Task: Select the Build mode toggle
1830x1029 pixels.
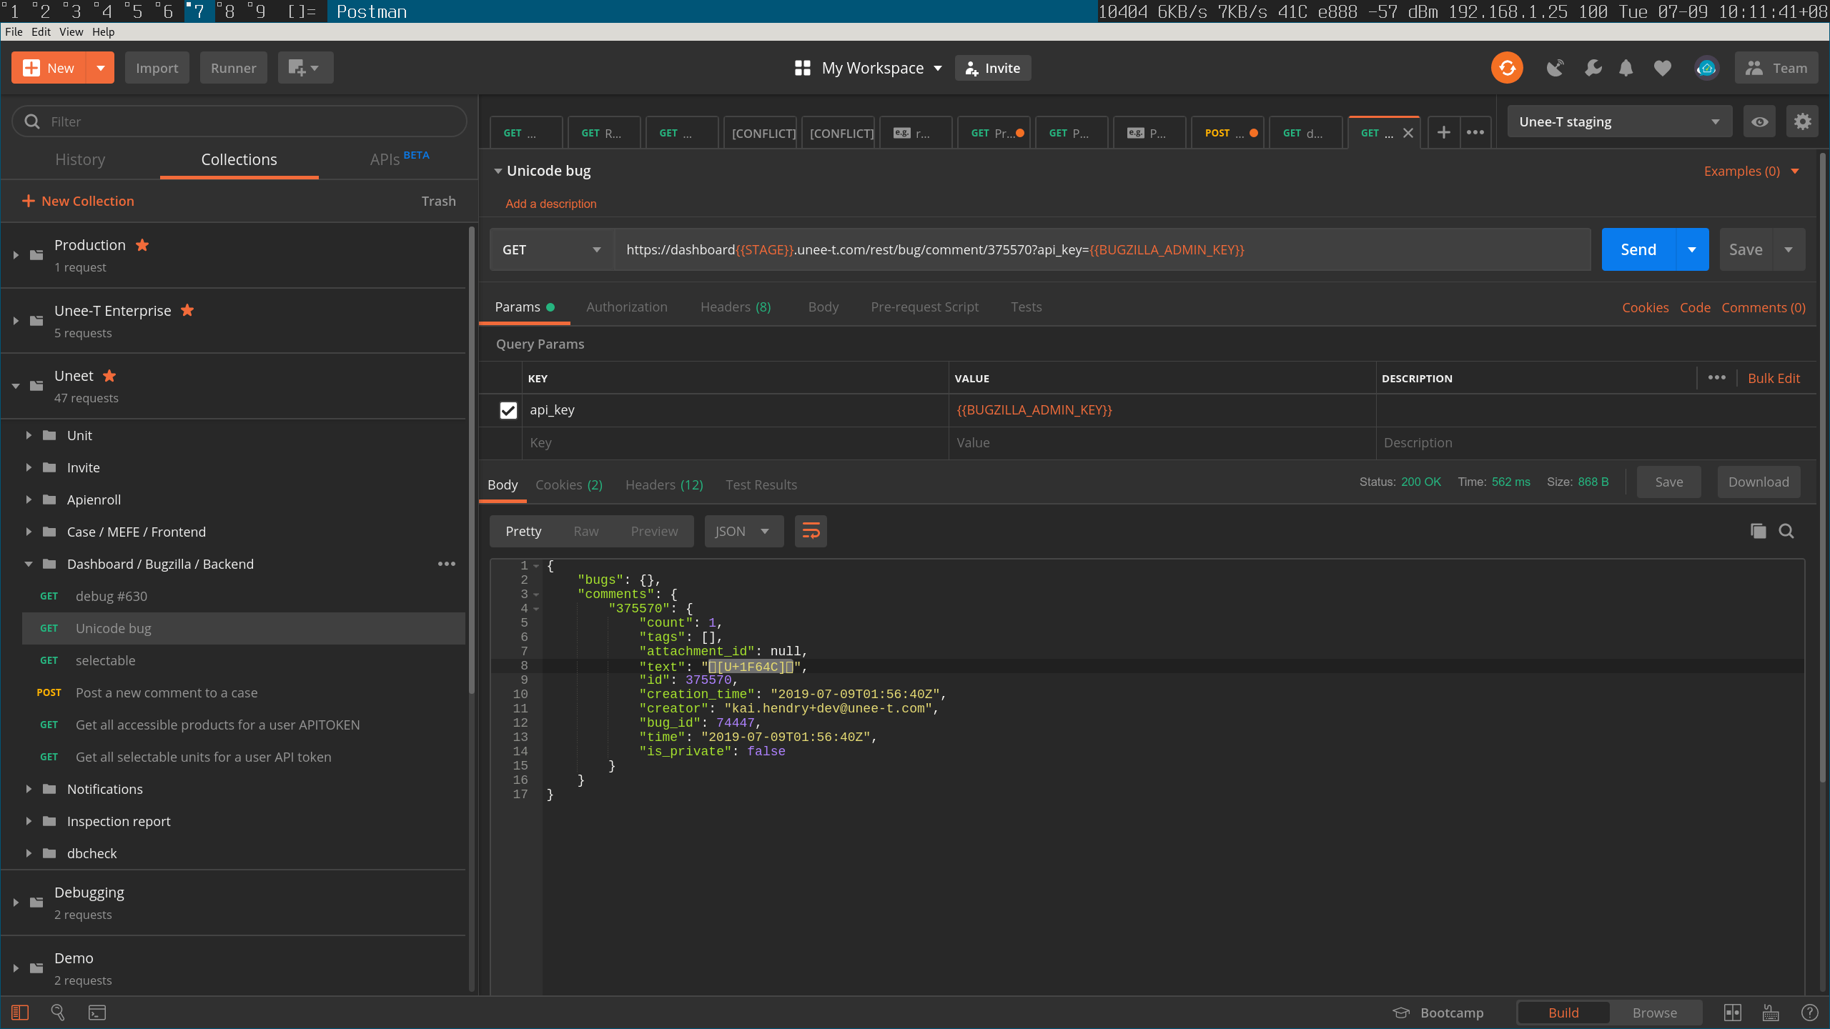Action: tap(1563, 1013)
